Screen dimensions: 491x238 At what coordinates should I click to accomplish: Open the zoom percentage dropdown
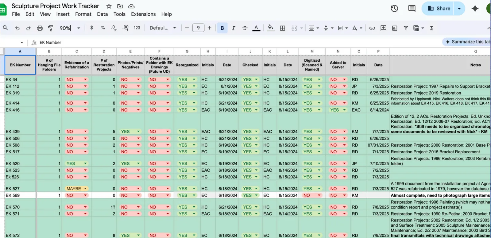click(x=70, y=28)
